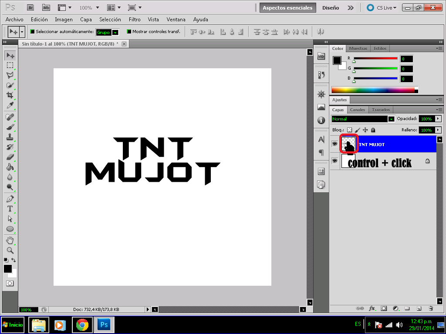Open the Filtro menu
Viewport: 446px width, 334px height.
[135, 20]
